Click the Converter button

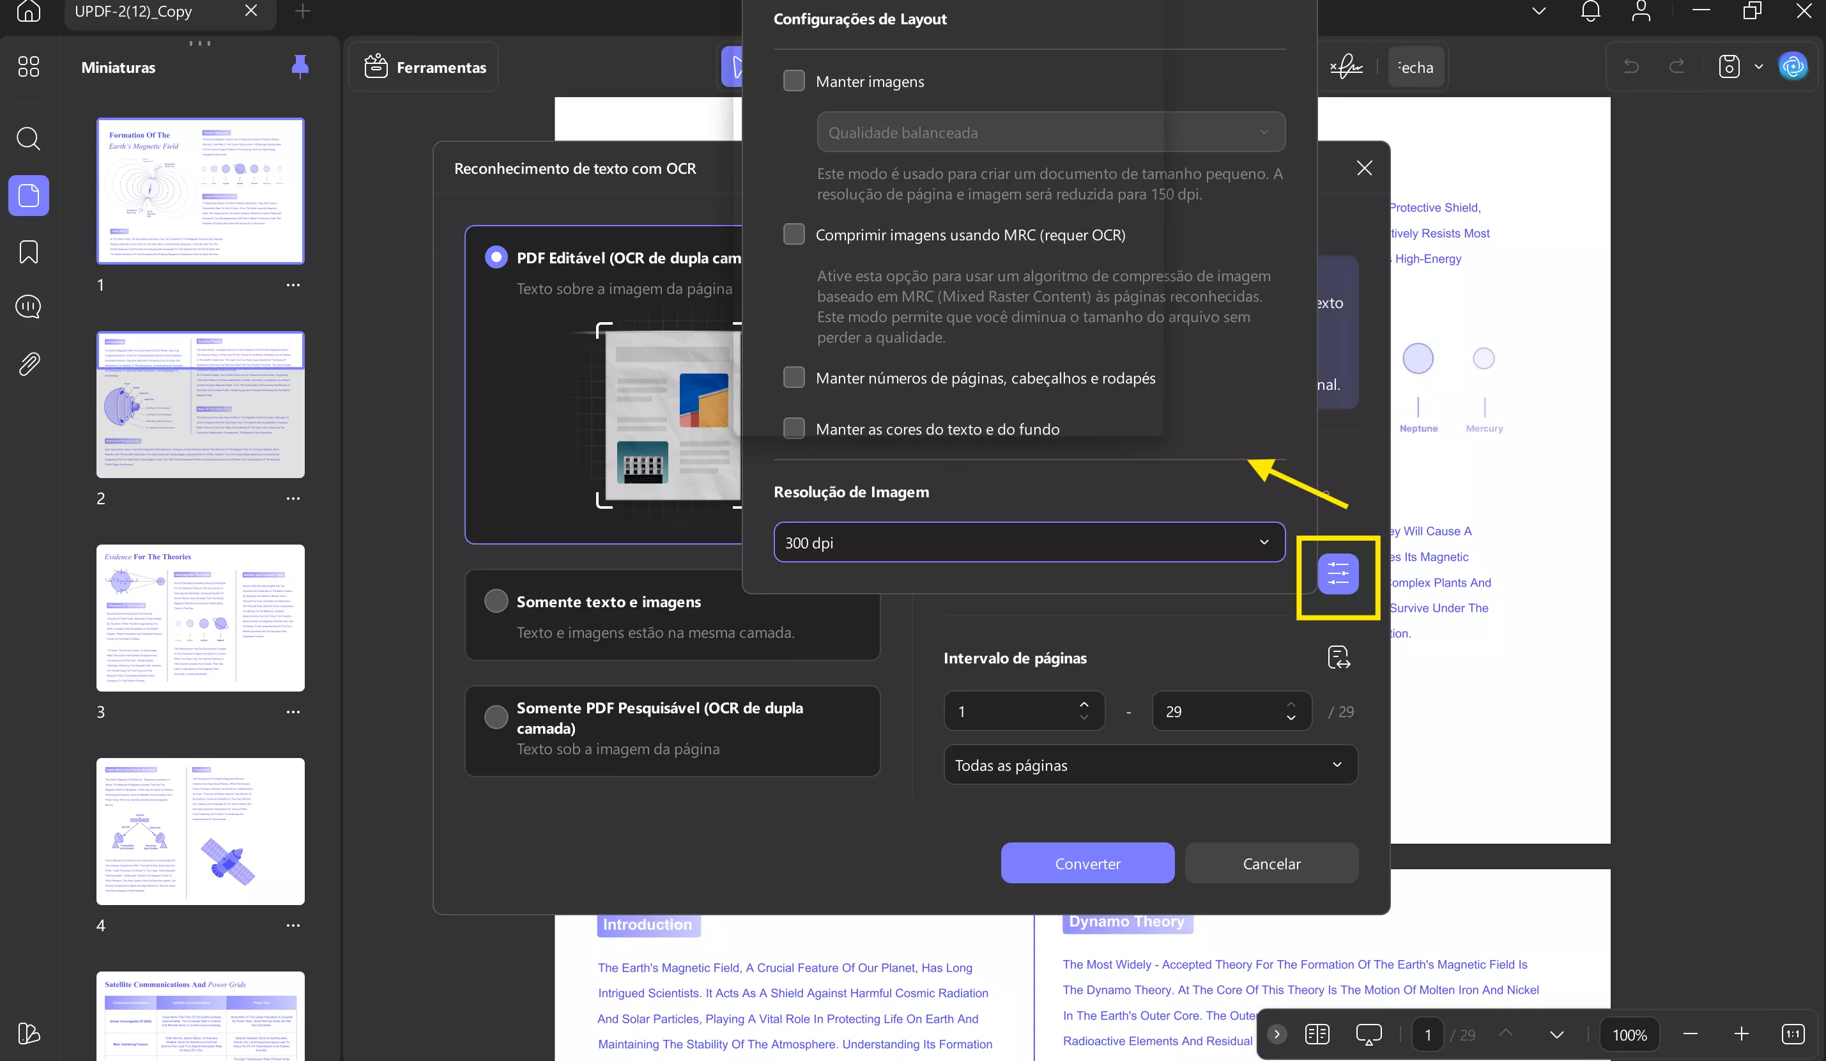(x=1087, y=862)
